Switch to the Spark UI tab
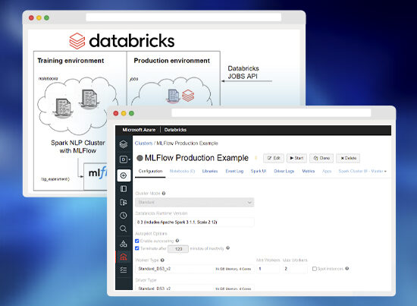The width and height of the screenshot is (417, 306). (259, 171)
